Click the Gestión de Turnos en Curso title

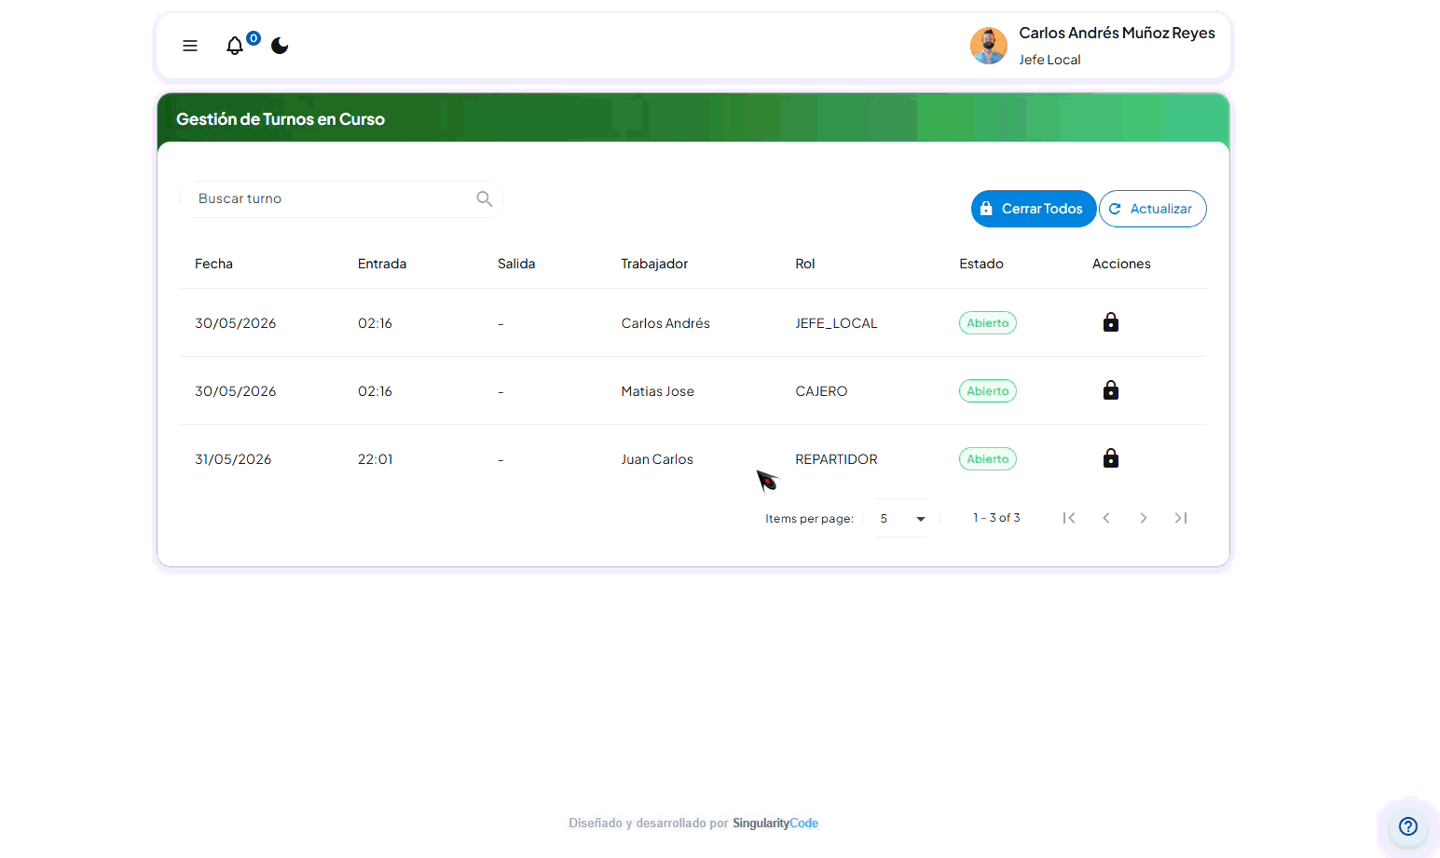(281, 119)
